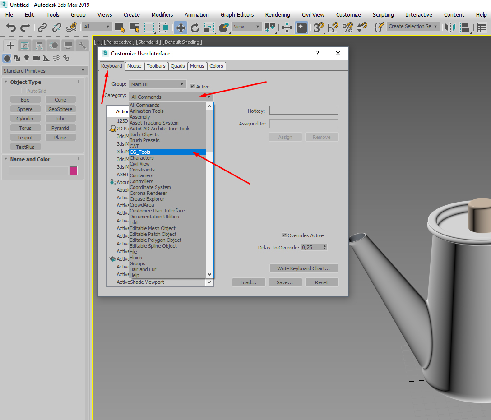
Task: Choose the Select Object tool
Action: tap(120, 28)
